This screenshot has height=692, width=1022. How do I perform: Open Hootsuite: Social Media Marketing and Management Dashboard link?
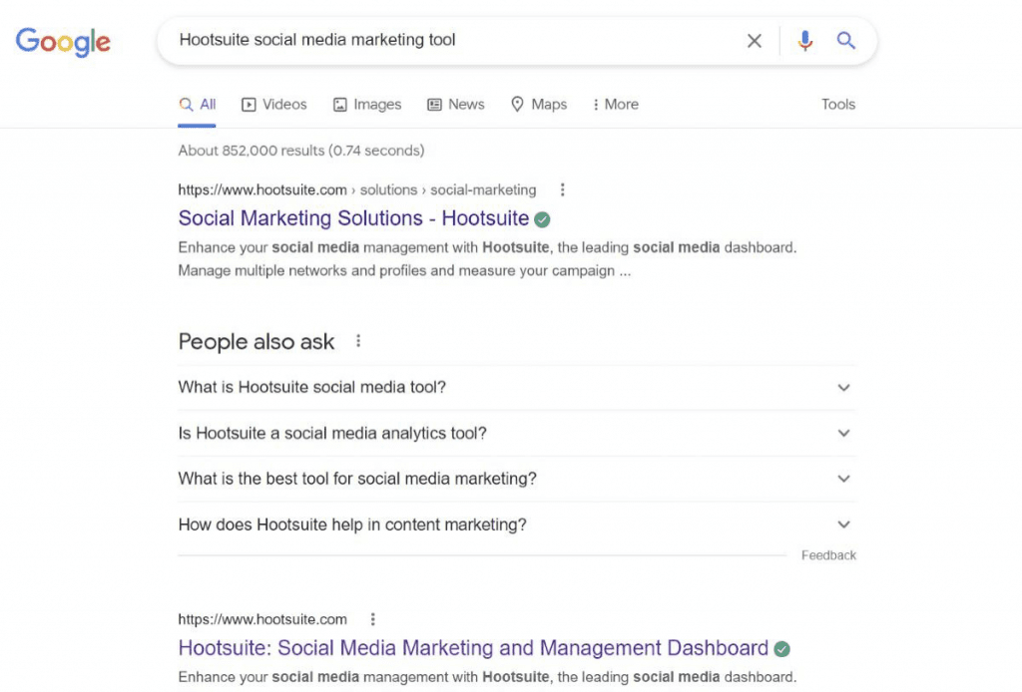click(473, 648)
